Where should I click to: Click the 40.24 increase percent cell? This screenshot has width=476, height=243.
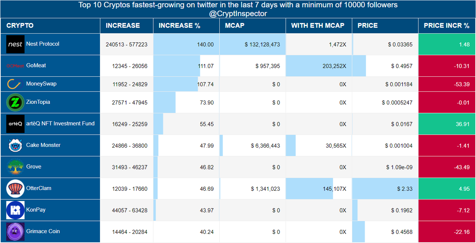(186, 232)
